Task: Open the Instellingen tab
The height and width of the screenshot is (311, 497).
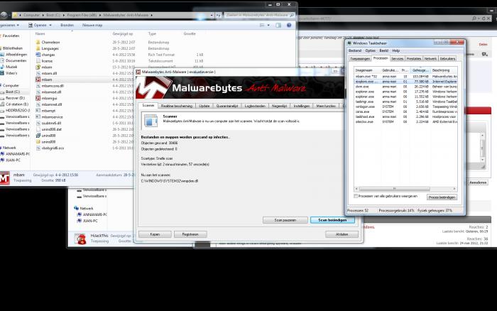Action: 302,106
